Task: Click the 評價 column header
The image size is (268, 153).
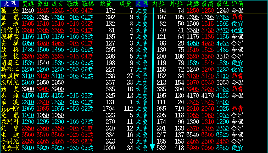Action: pos(237,4)
